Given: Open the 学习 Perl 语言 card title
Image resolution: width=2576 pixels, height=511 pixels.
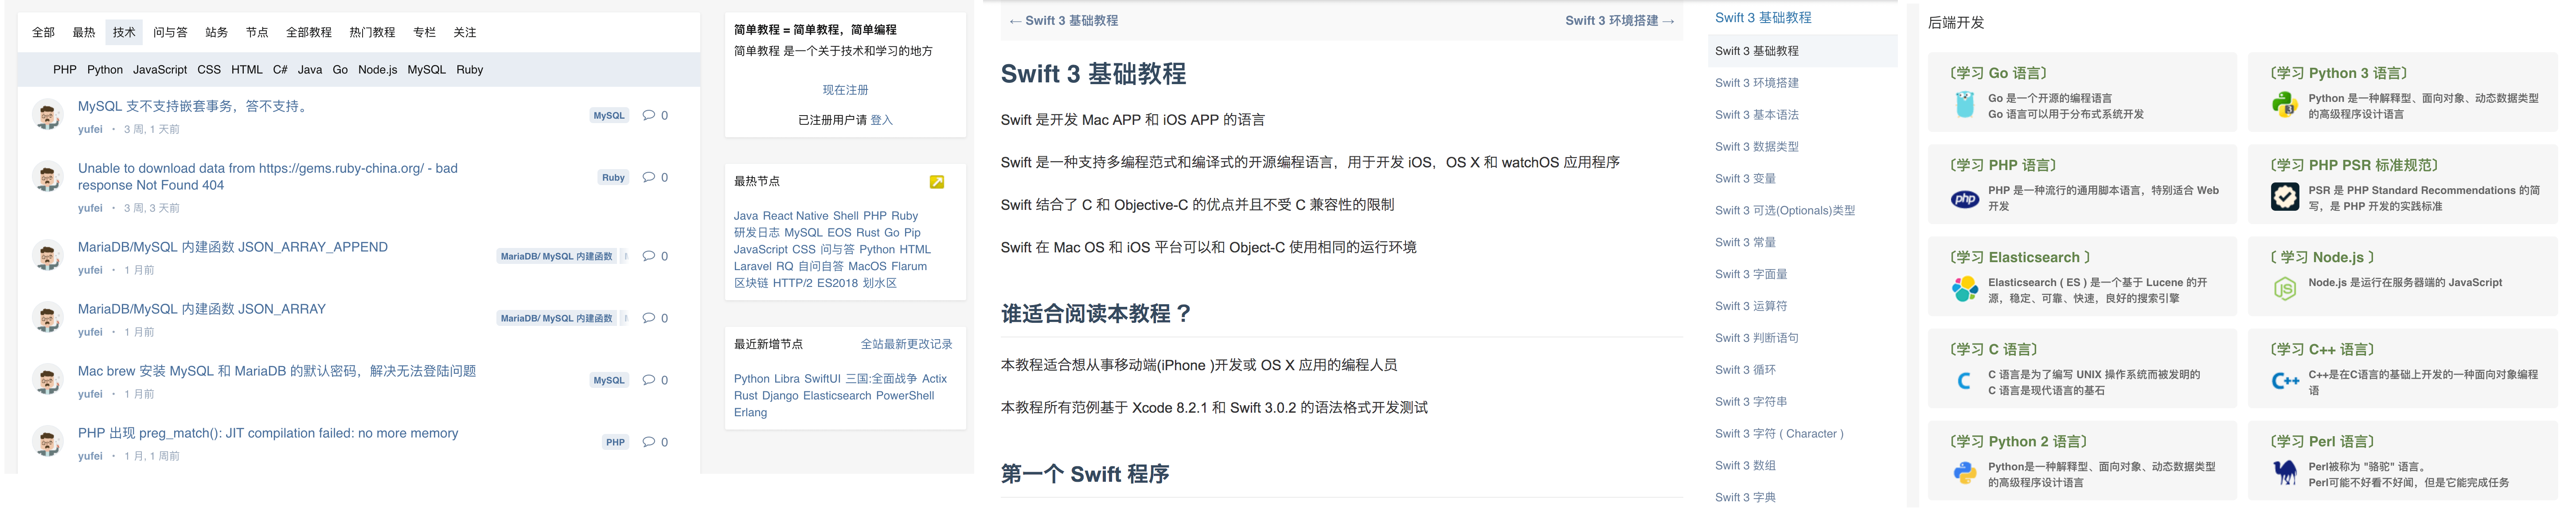Looking at the screenshot, I should tap(2321, 441).
